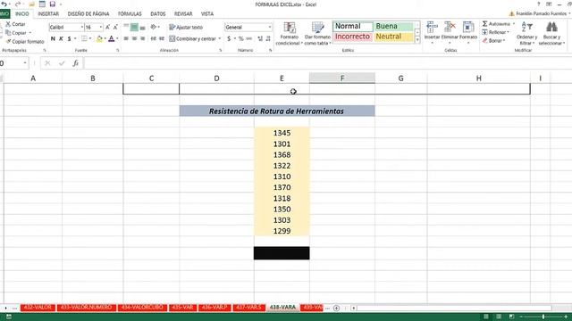Open the text orientation menu
This screenshot has height=321, width=572.
coord(155,27)
